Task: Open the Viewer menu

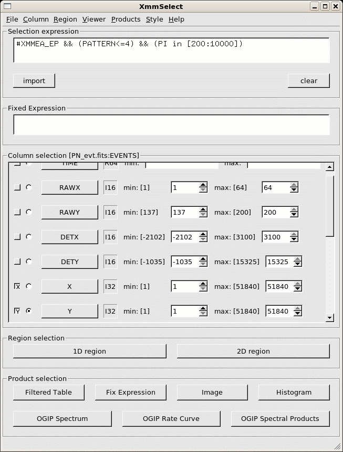Action: tap(94, 19)
